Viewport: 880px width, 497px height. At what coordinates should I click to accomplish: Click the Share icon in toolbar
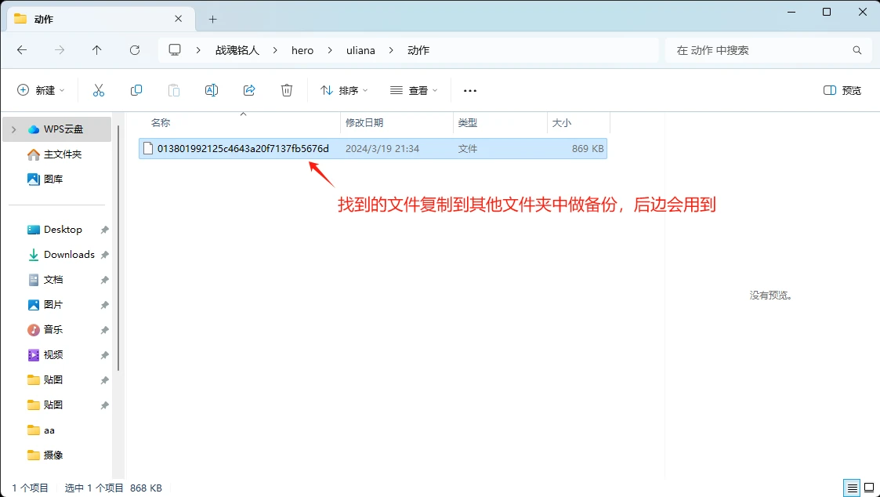[249, 91]
